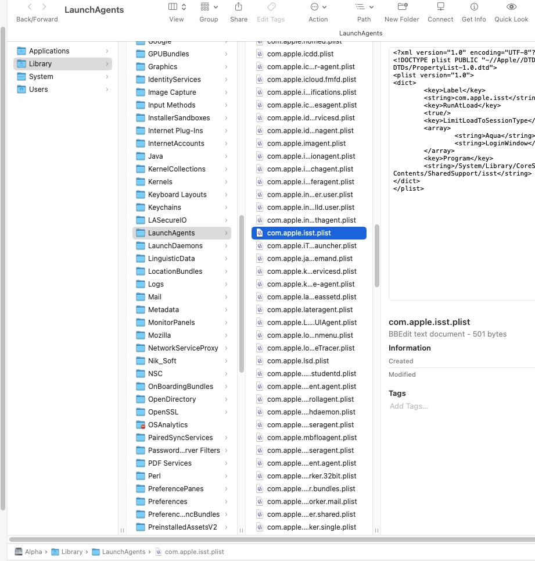
Task: Click the Edit Tags toolbar icon
Action: click(x=271, y=7)
